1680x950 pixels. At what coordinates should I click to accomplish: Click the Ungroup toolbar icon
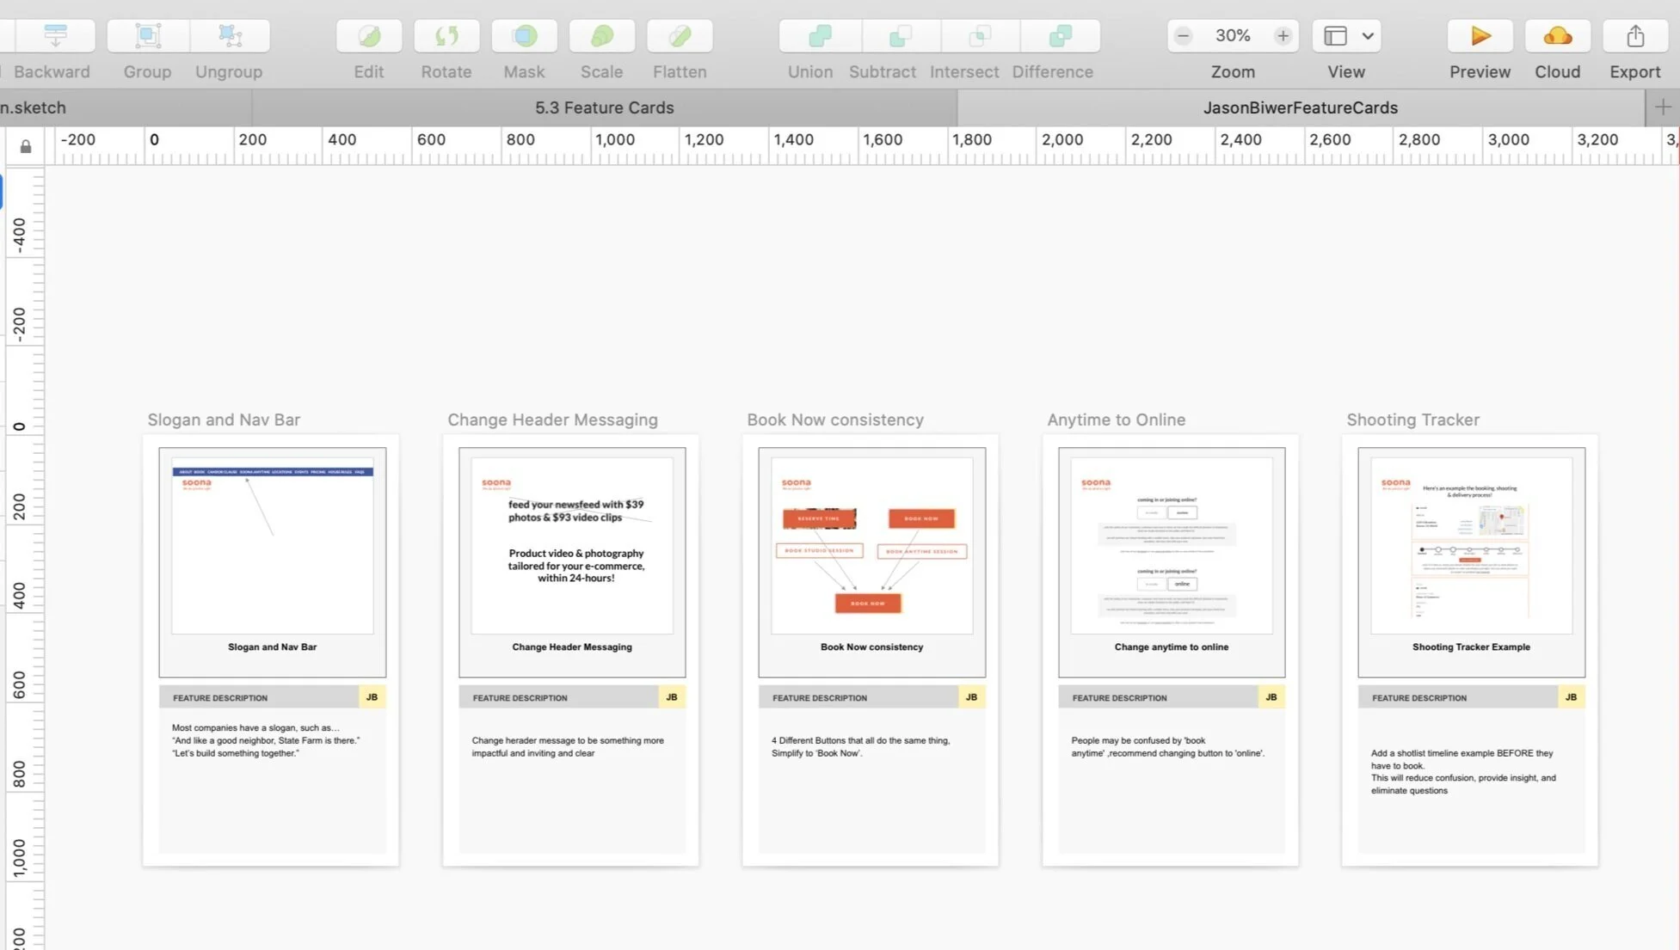(229, 36)
